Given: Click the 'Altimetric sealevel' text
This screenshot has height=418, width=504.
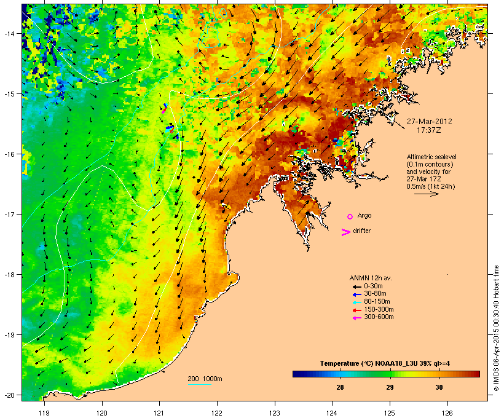Looking at the screenshot, I should (x=431, y=157).
